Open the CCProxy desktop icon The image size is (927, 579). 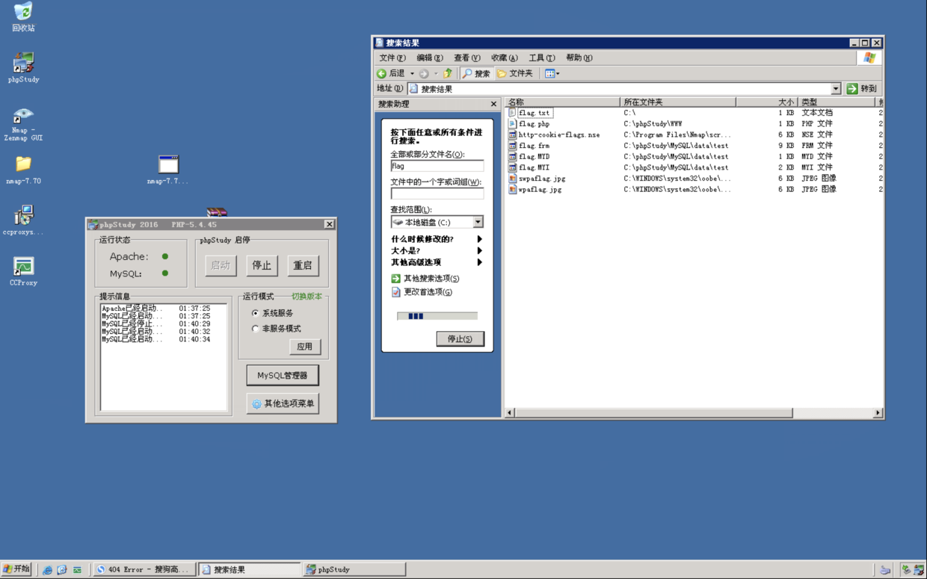(x=23, y=267)
